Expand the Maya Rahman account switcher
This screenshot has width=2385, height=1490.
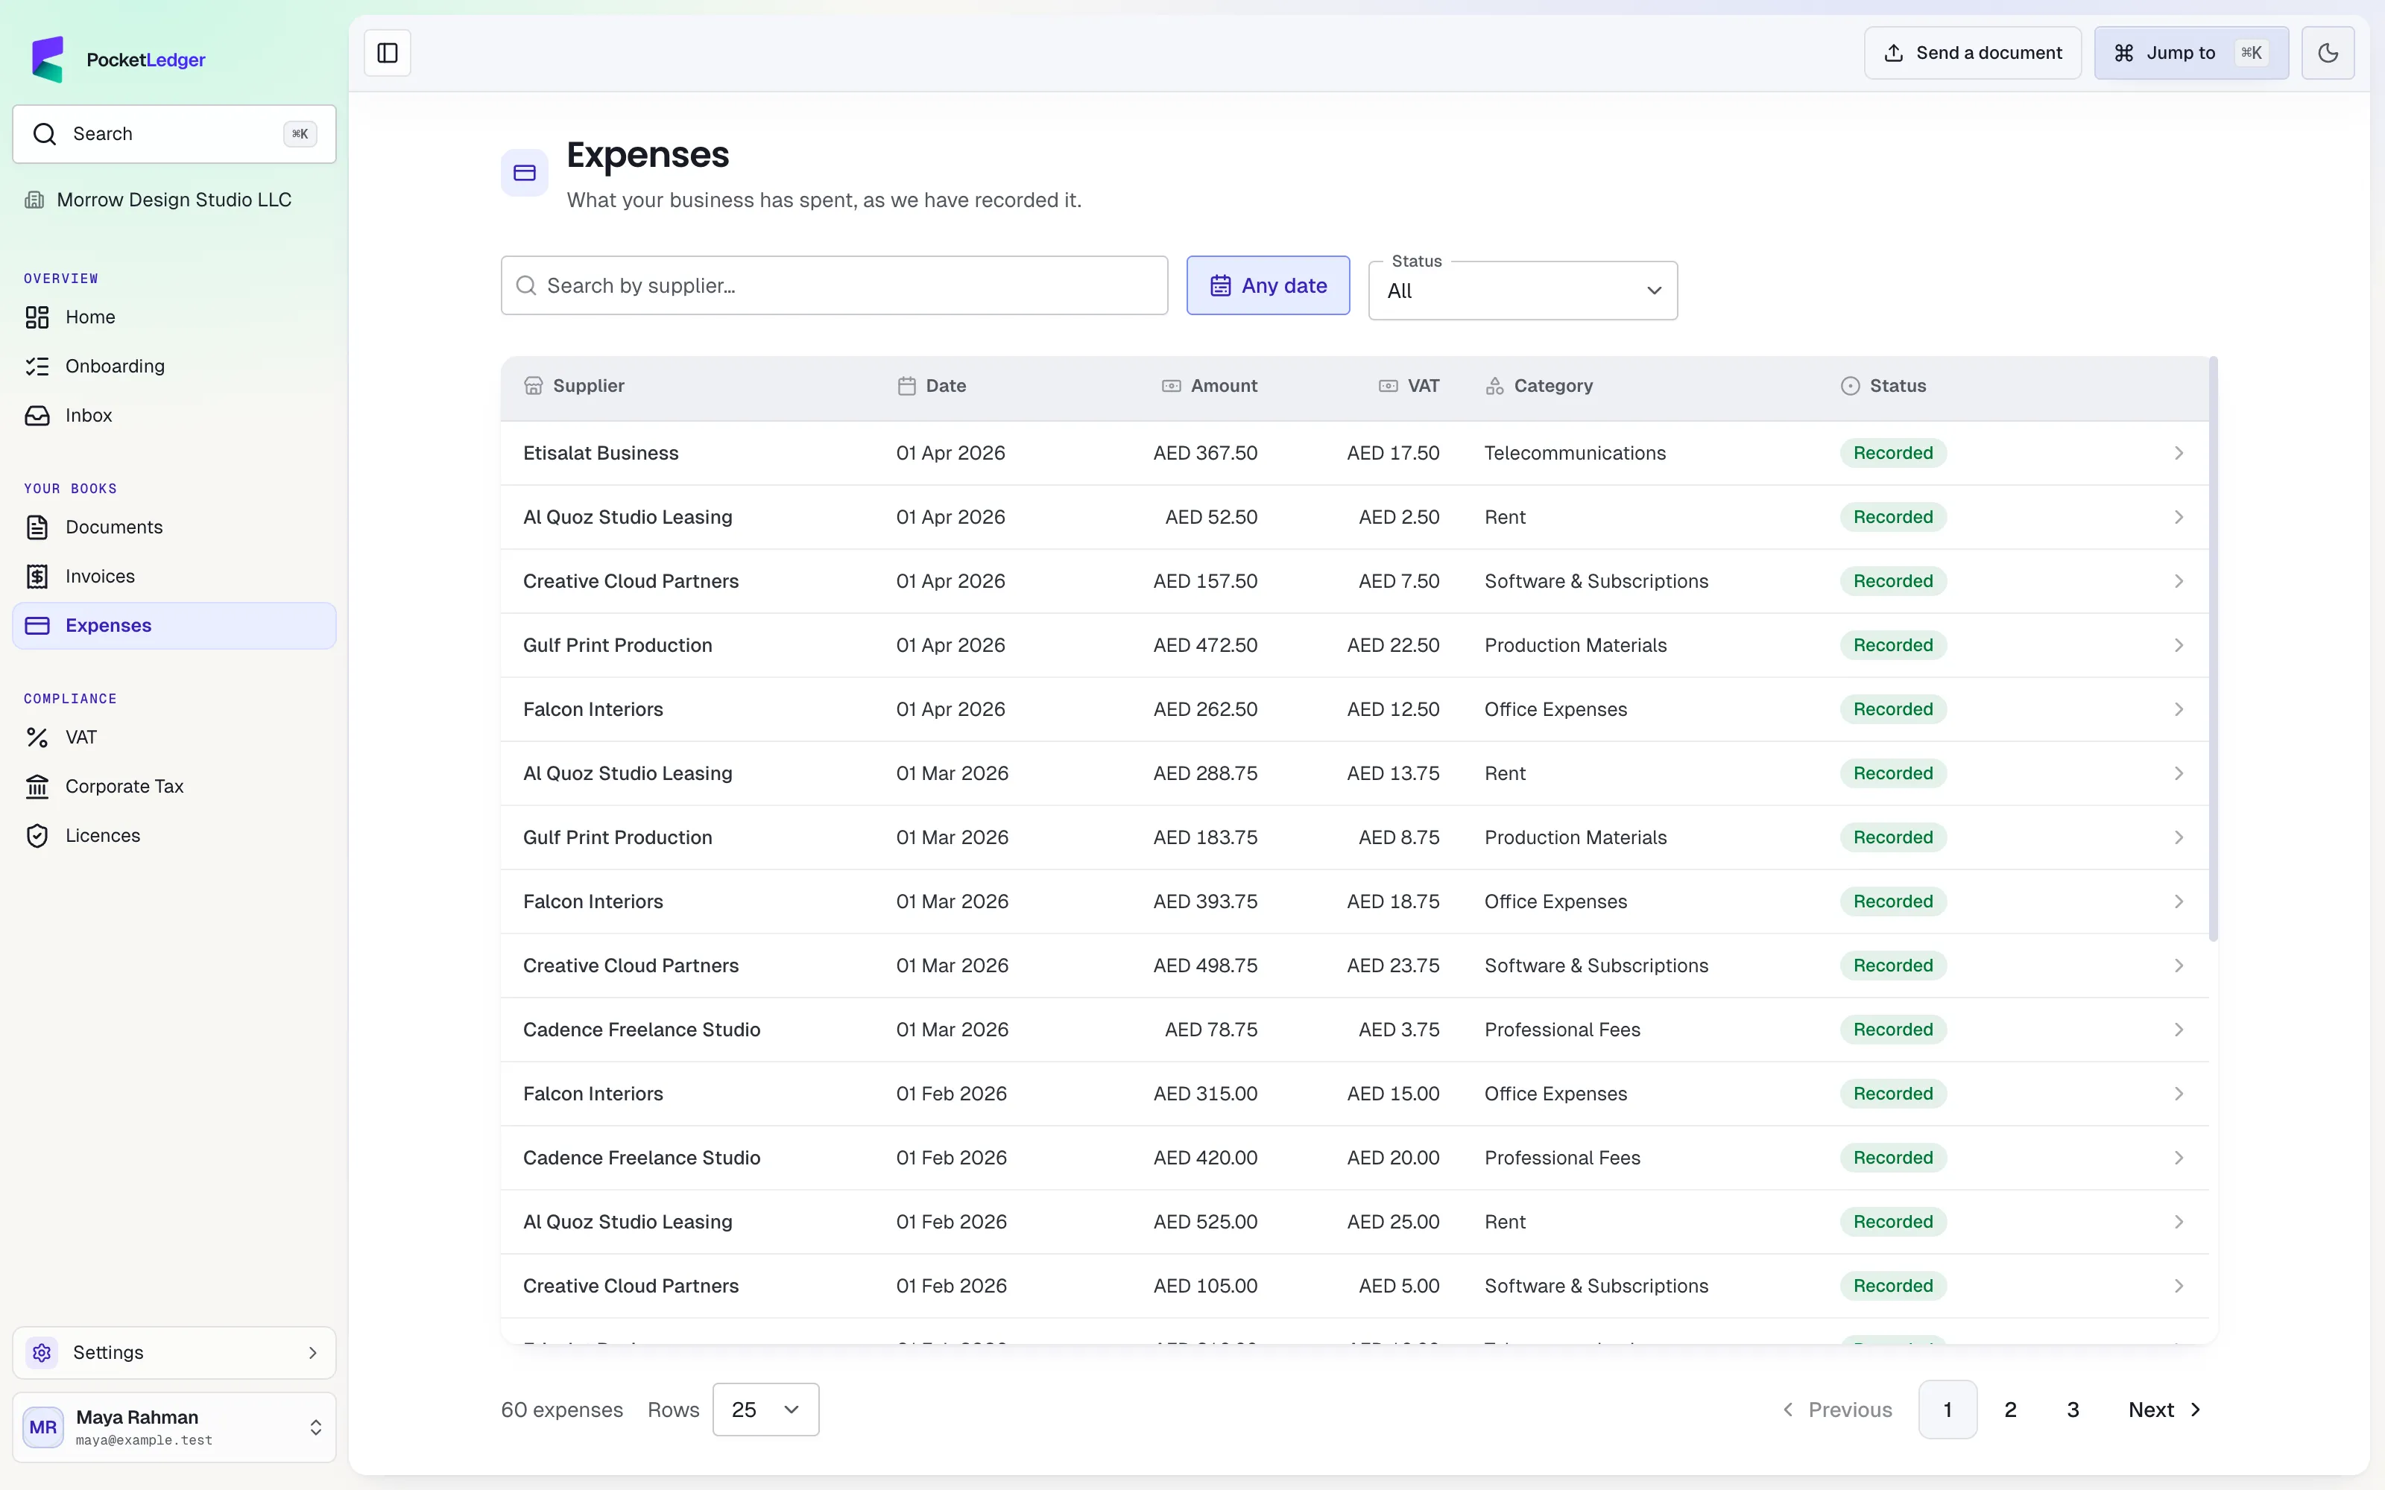[174, 1427]
